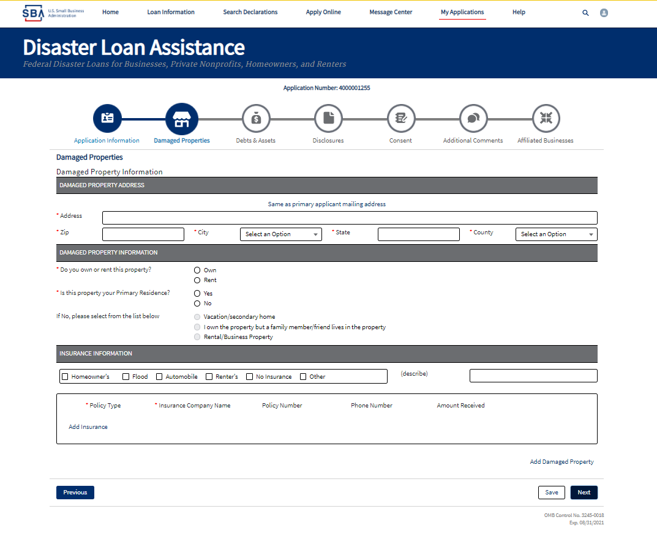The width and height of the screenshot is (657, 547).
Task: Focus the State input field
Action: pyautogui.click(x=419, y=234)
